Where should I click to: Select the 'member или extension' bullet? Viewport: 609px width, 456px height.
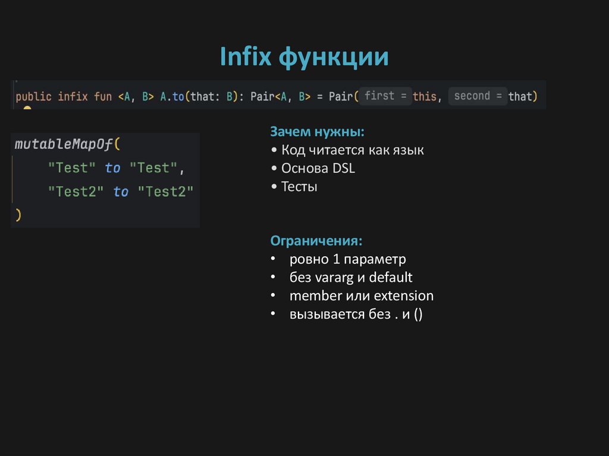point(362,295)
